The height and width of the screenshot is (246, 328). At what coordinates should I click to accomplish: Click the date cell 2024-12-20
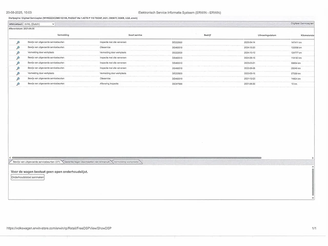pos(250,48)
